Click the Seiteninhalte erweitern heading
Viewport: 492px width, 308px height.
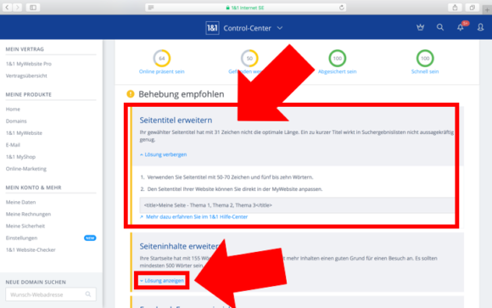pyautogui.click(x=179, y=246)
